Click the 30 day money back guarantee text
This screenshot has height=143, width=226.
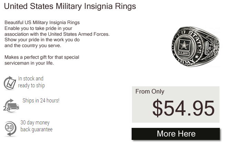(x=37, y=126)
